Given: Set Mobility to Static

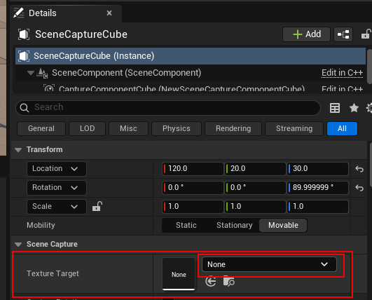Looking at the screenshot, I should point(186,225).
